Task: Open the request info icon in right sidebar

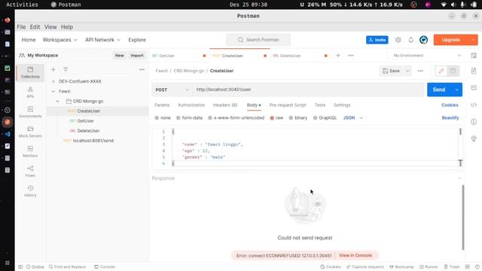Action: (474, 122)
